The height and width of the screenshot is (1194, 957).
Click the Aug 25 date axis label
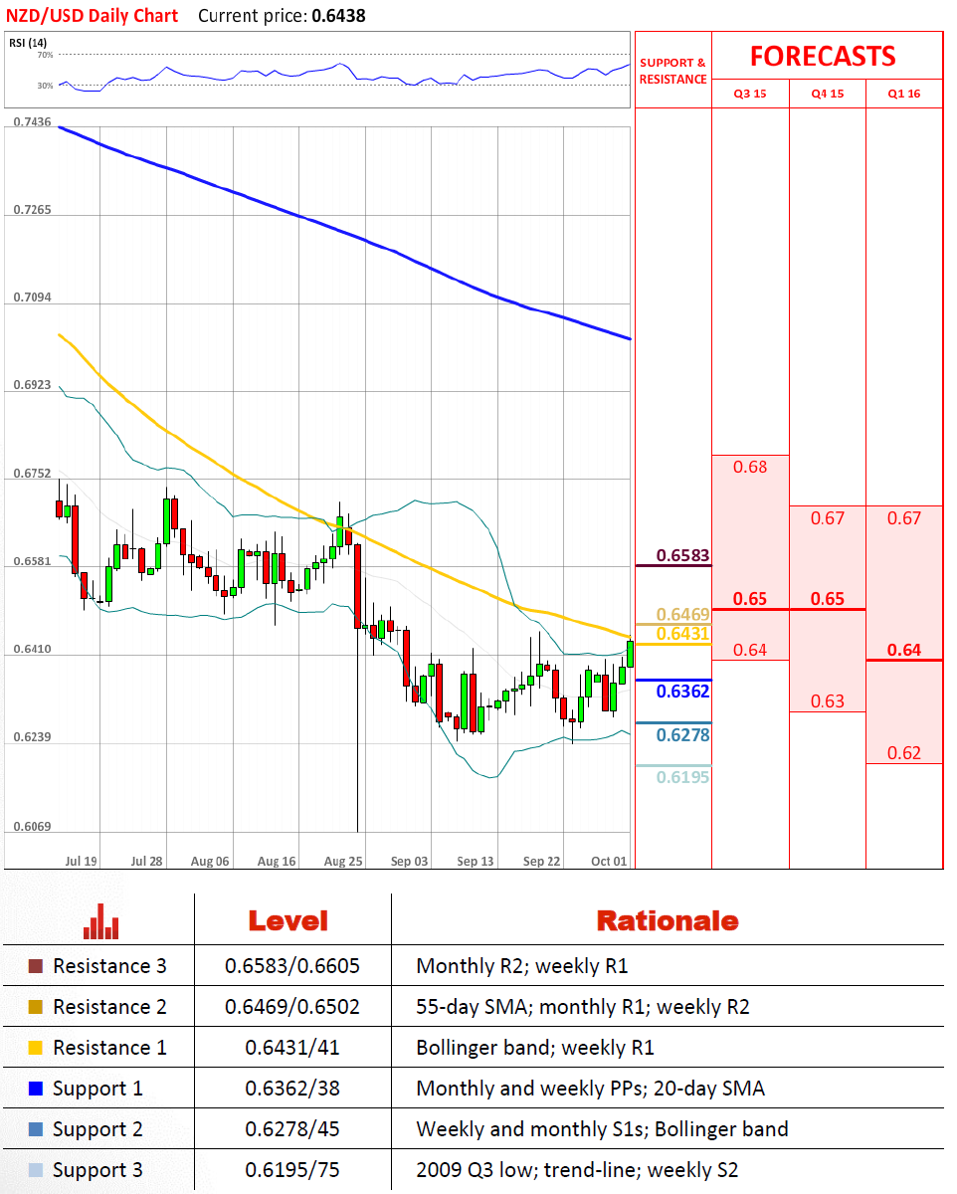pyautogui.click(x=343, y=861)
